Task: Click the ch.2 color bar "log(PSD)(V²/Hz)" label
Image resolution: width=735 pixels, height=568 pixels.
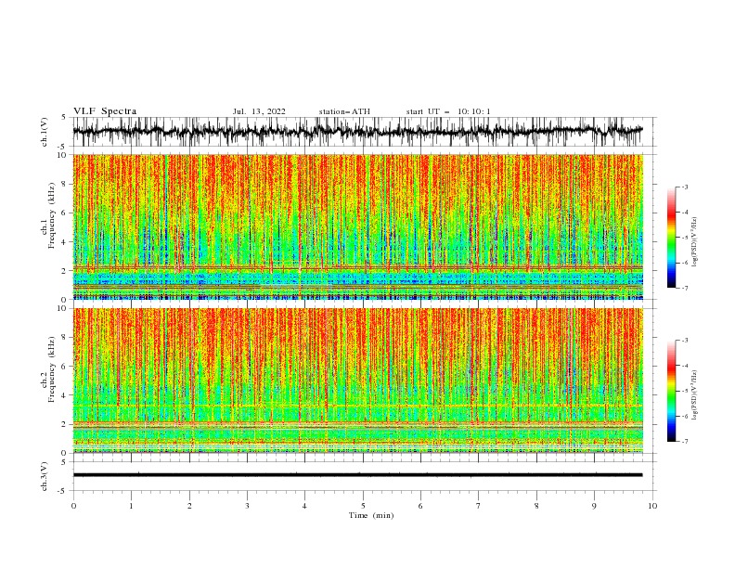Action: (x=695, y=395)
